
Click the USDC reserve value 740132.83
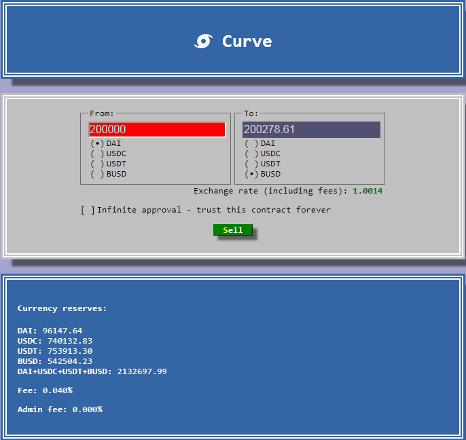tap(70, 341)
